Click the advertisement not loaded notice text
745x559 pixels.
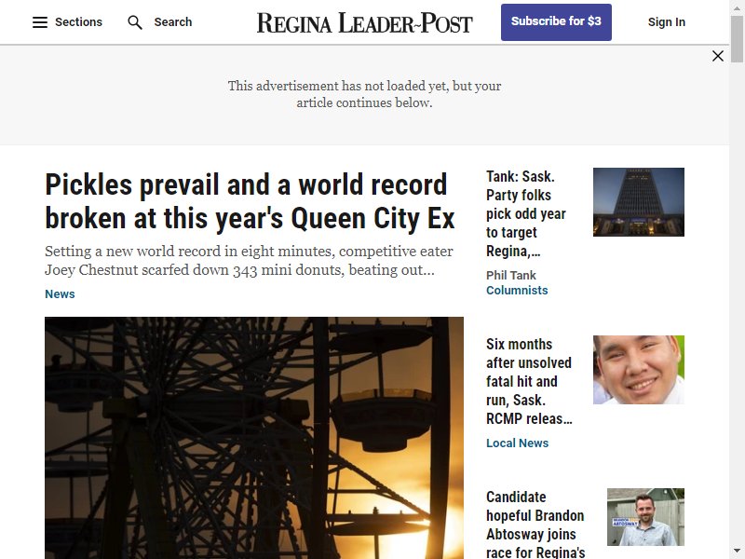pyautogui.click(x=364, y=94)
